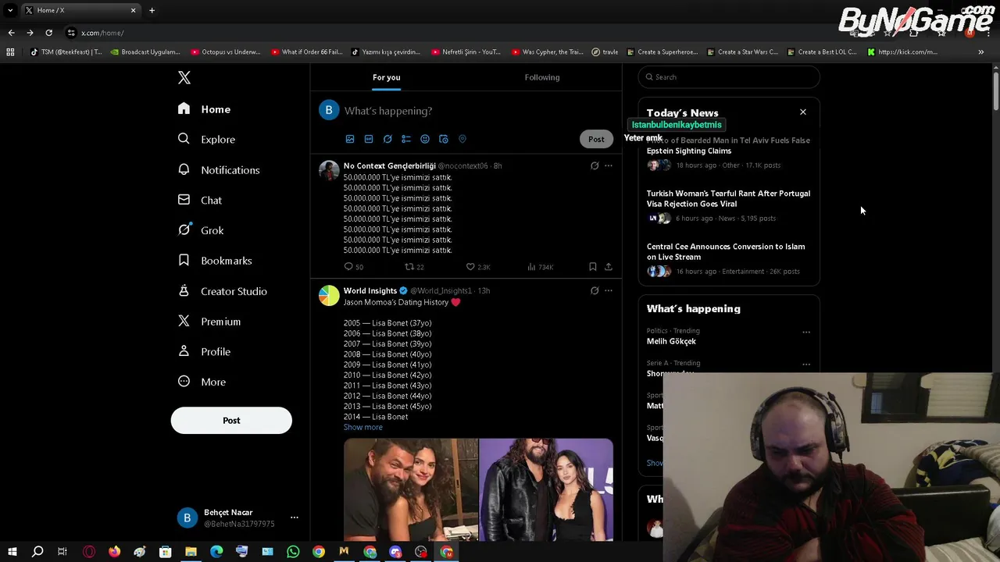The height and width of the screenshot is (562, 1000).
Task: Open new browser tab with plus
Action: coord(152,10)
